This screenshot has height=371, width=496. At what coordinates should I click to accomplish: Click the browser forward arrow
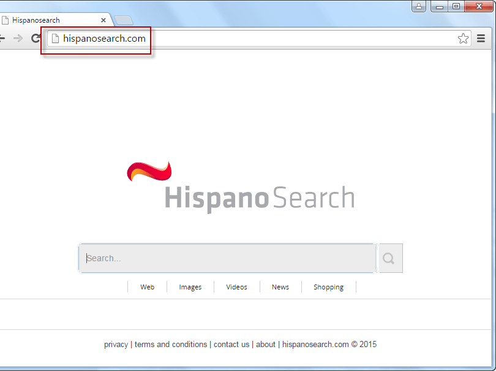(x=18, y=39)
